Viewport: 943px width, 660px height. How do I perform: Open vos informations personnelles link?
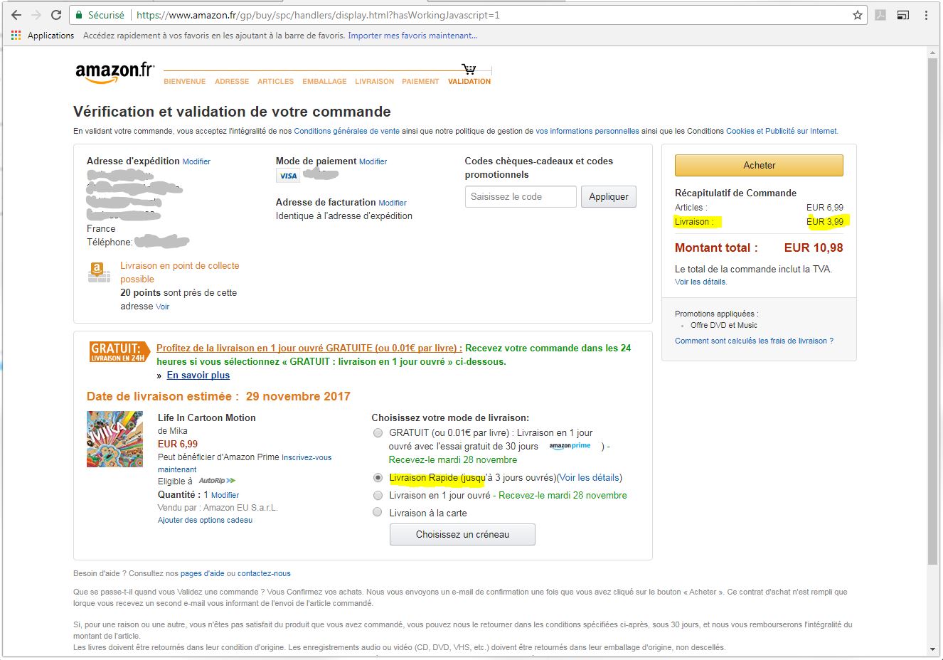click(587, 131)
